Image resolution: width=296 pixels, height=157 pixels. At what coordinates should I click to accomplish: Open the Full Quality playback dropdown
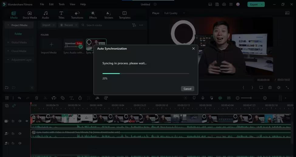[174, 13]
